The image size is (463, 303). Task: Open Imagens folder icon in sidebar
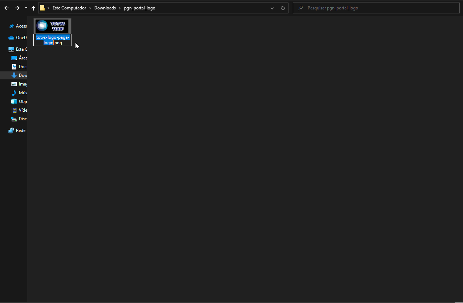[14, 84]
